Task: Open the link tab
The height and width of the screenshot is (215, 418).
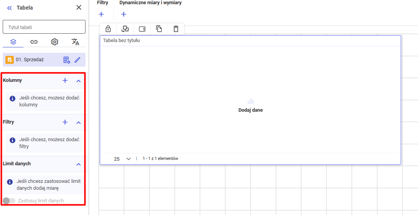Action: pyautogui.click(x=34, y=42)
